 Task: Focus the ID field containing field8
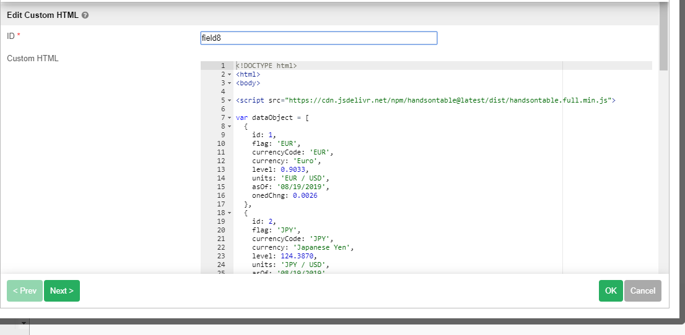click(318, 38)
